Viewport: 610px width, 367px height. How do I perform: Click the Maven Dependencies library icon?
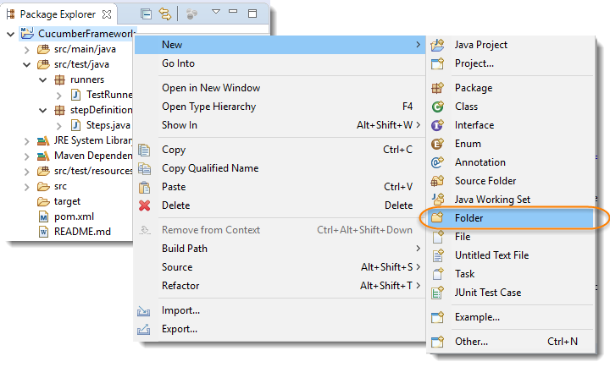click(43, 156)
